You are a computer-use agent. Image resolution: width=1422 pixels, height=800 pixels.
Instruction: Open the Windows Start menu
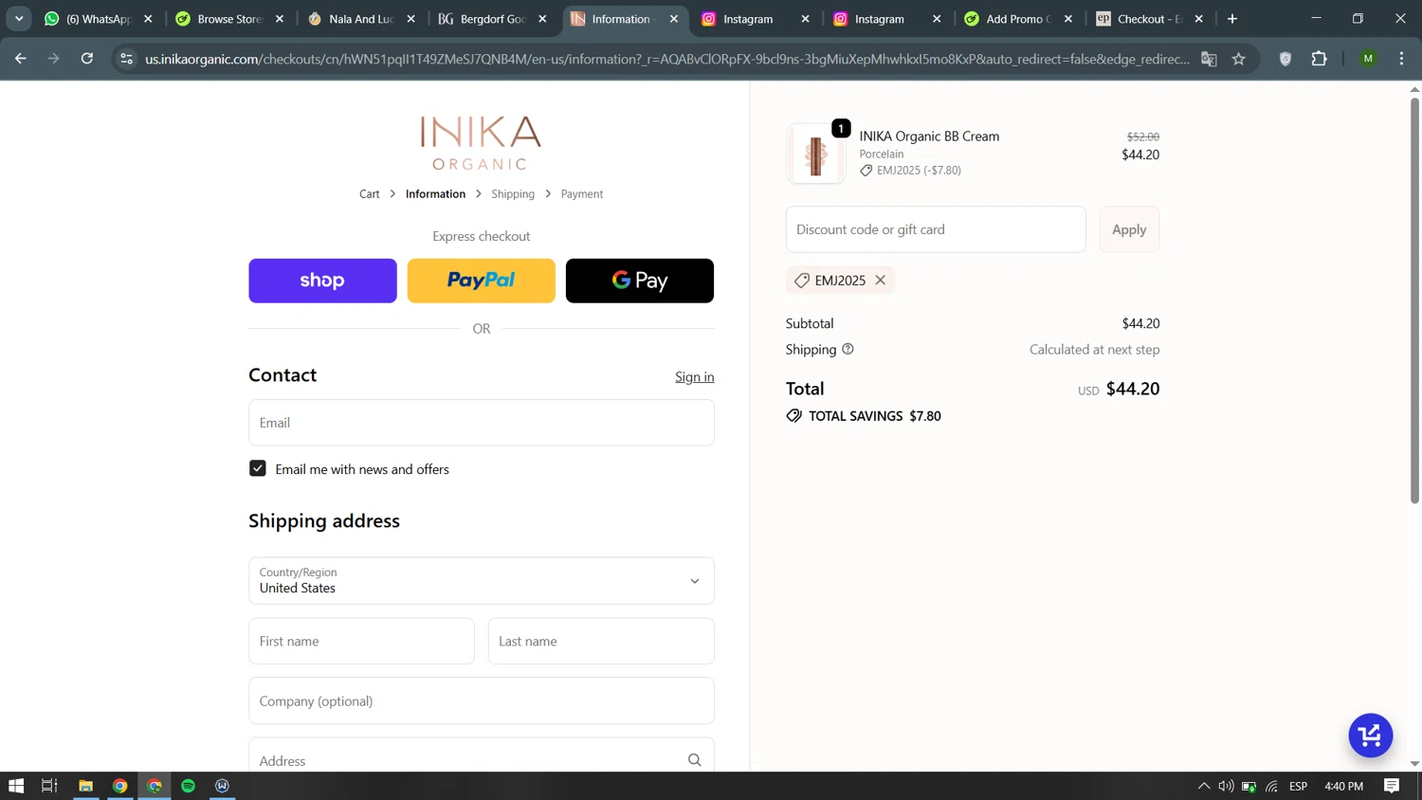(x=16, y=786)
